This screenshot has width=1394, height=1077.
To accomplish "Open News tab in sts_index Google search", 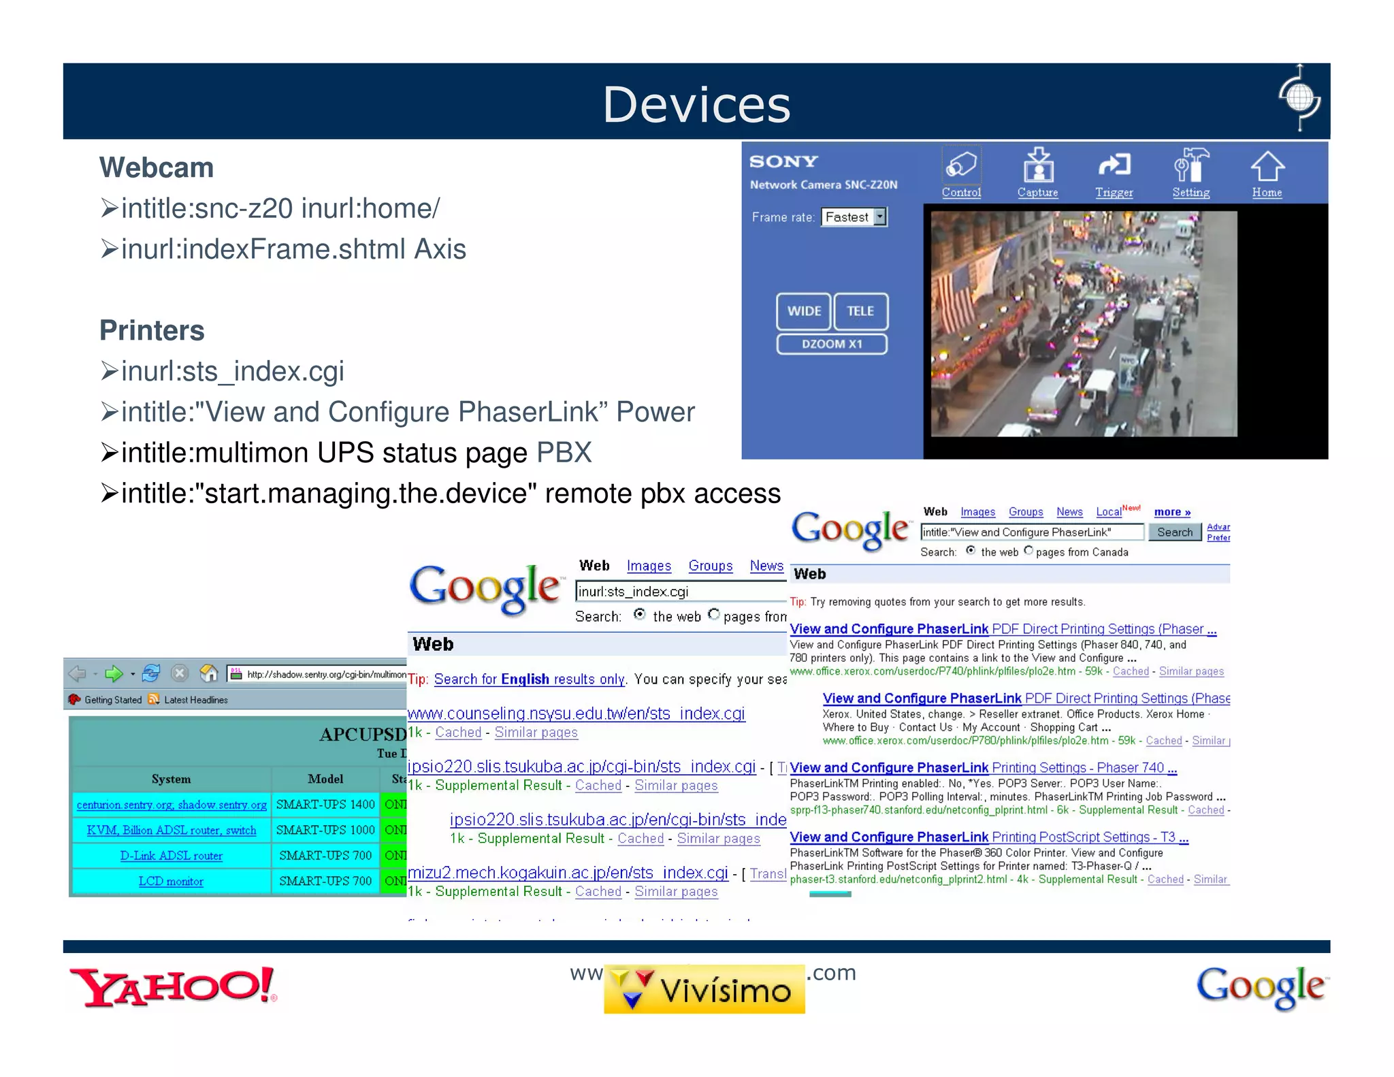I will click(x=766, y=566).
